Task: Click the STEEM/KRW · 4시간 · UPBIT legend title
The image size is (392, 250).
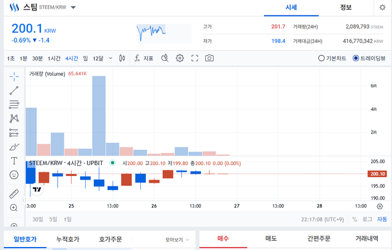Action: coord(66,163)
